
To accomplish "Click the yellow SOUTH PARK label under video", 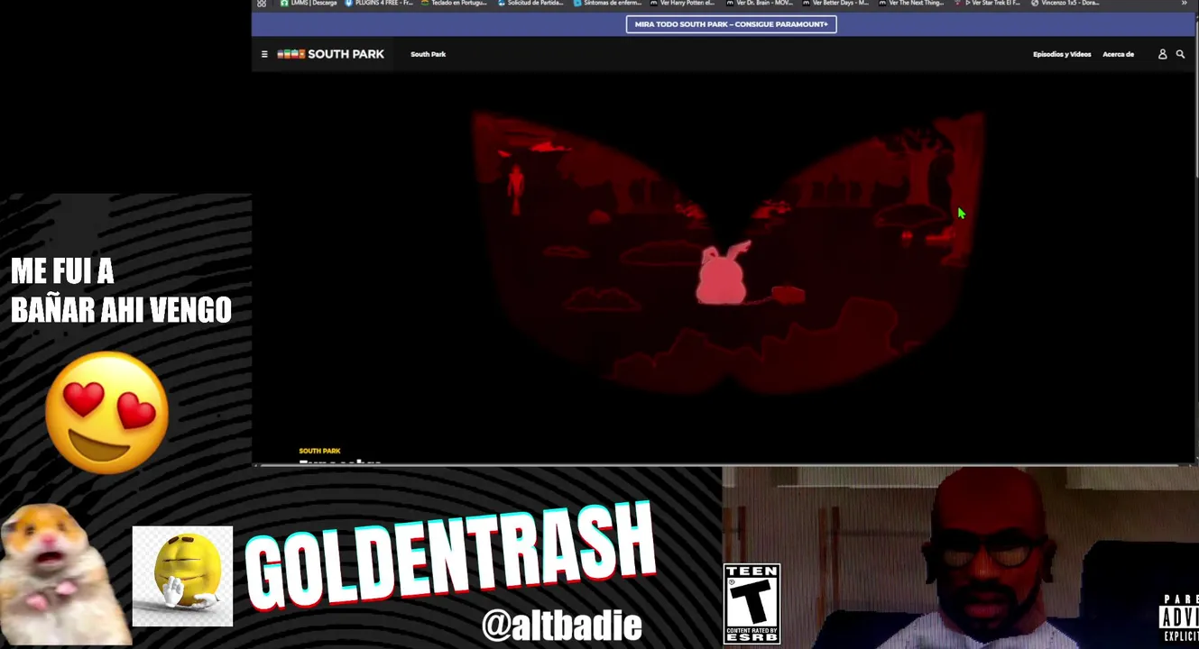I will 319,451.
